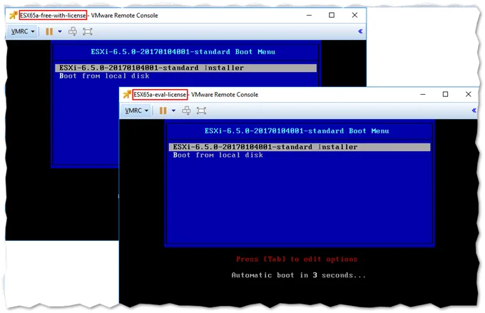This screenshot has height=313, width=485.
Task: Enter full screen in ESX65a-eval-license window
Action: click(x=201, y=111)
